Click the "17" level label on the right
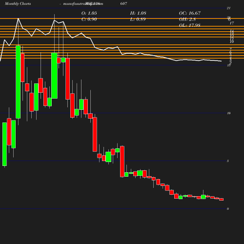This screenshot has height=244, width=244. [x=232, y=23]
